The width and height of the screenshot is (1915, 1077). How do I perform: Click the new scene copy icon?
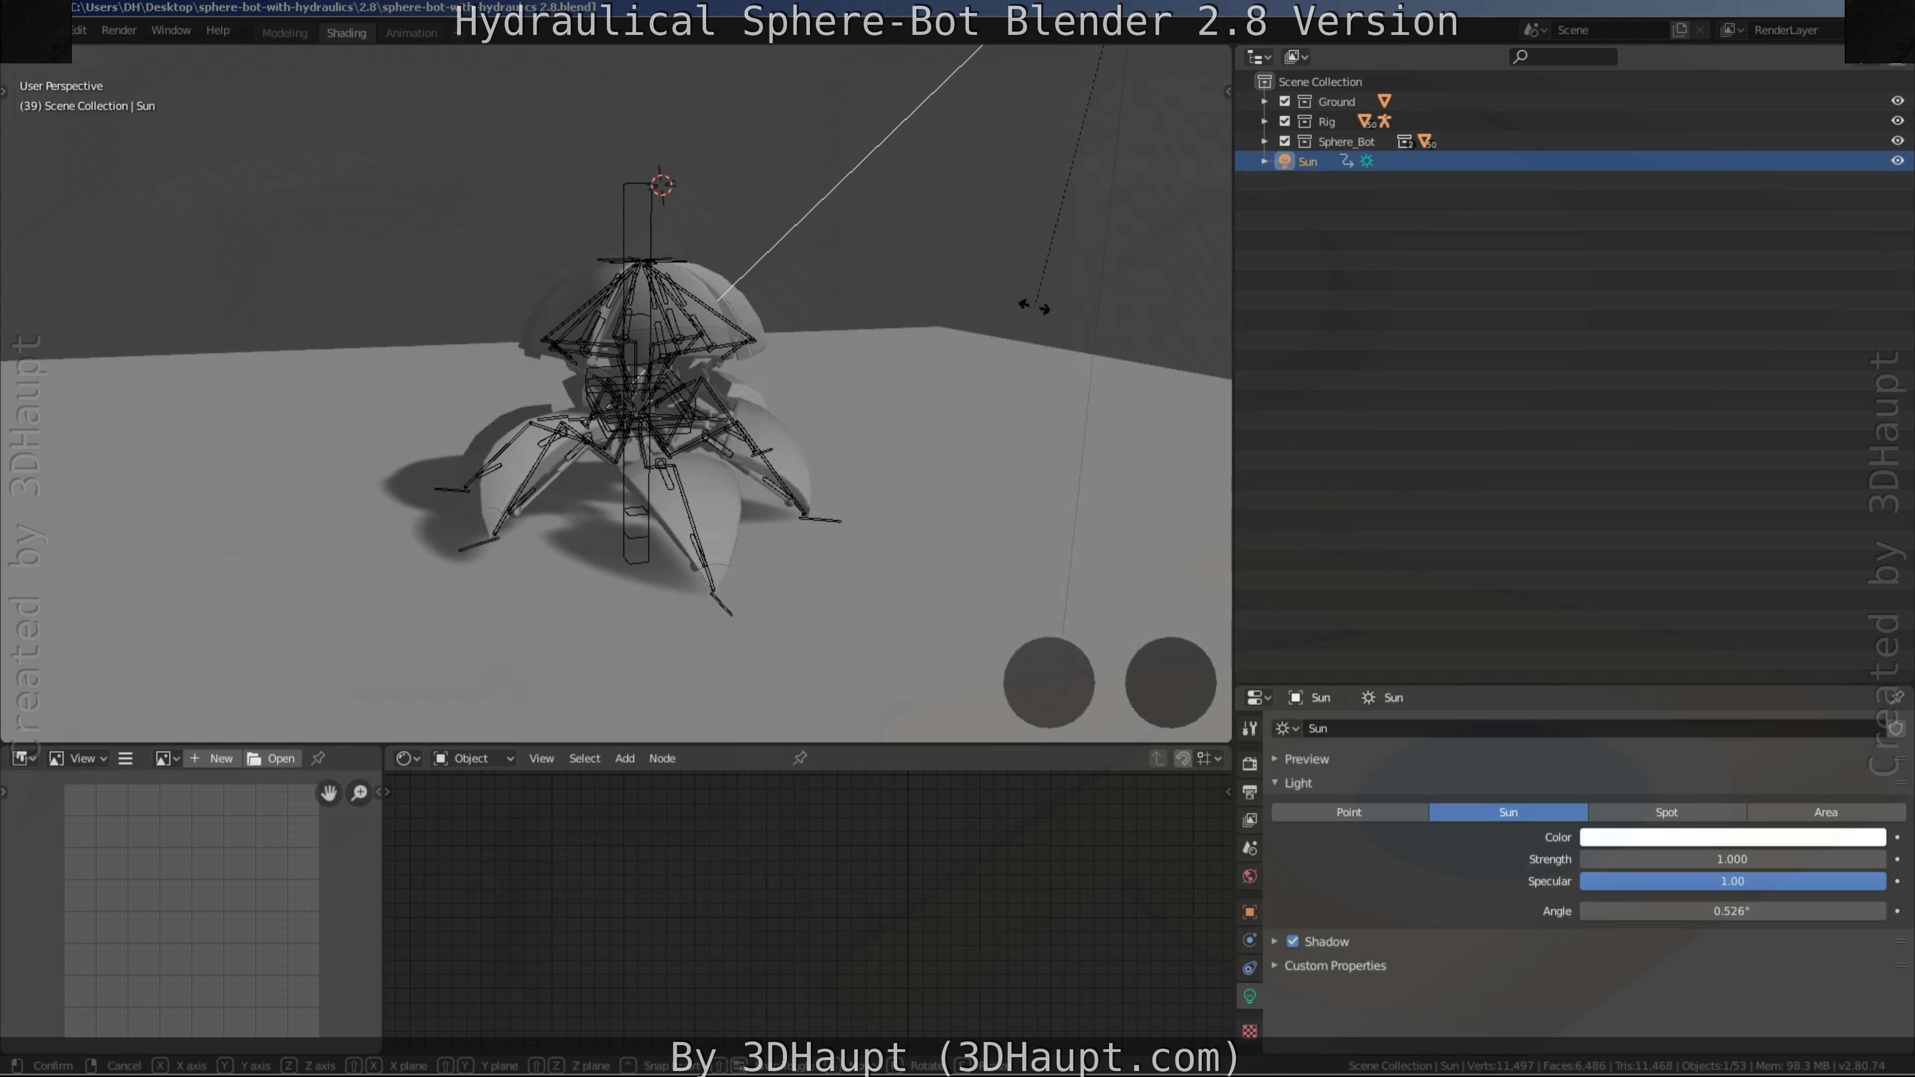[1679, 30]
